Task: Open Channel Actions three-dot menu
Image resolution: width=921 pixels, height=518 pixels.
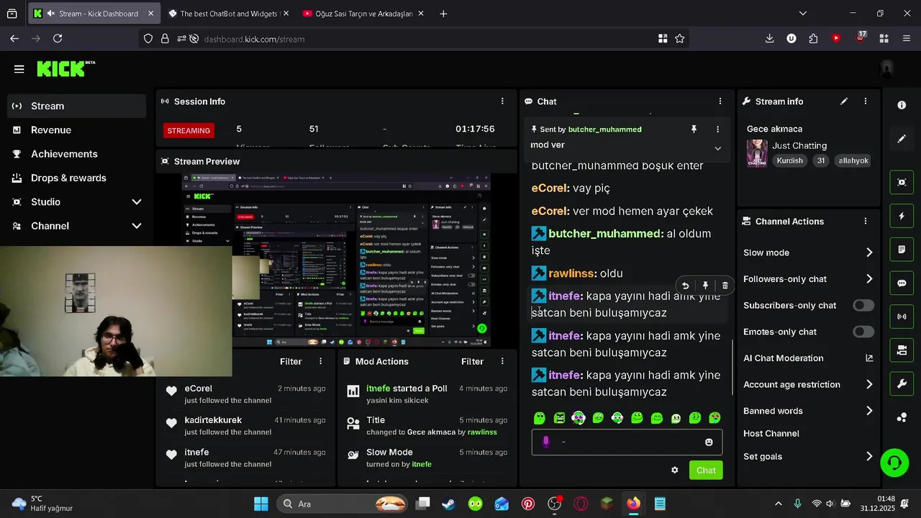Action: click(866, 222)
